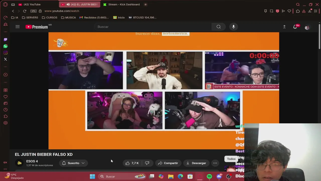
Task: Reload the current page
Action: click(25, 11)
